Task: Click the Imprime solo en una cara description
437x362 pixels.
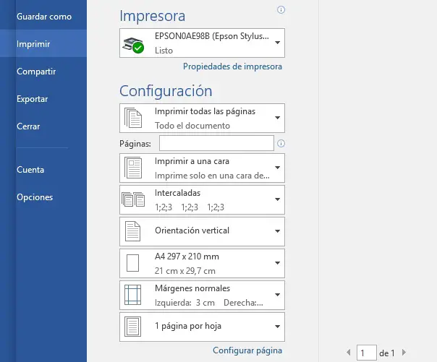Action: pyautogui.click(x=212, y=176)
